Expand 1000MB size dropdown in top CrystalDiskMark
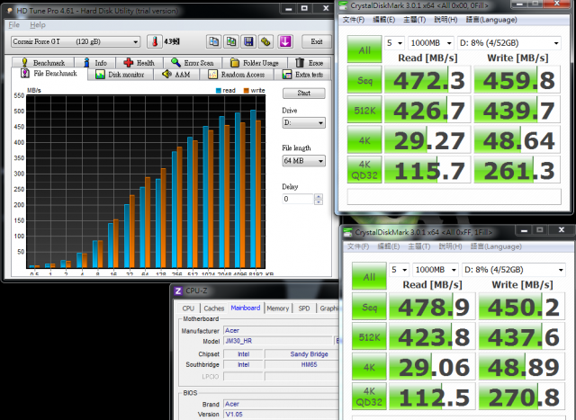This screenshot has width=576, height=420. (x=430, y=43)
